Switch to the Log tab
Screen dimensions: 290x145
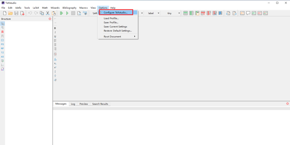pos(73,104)
